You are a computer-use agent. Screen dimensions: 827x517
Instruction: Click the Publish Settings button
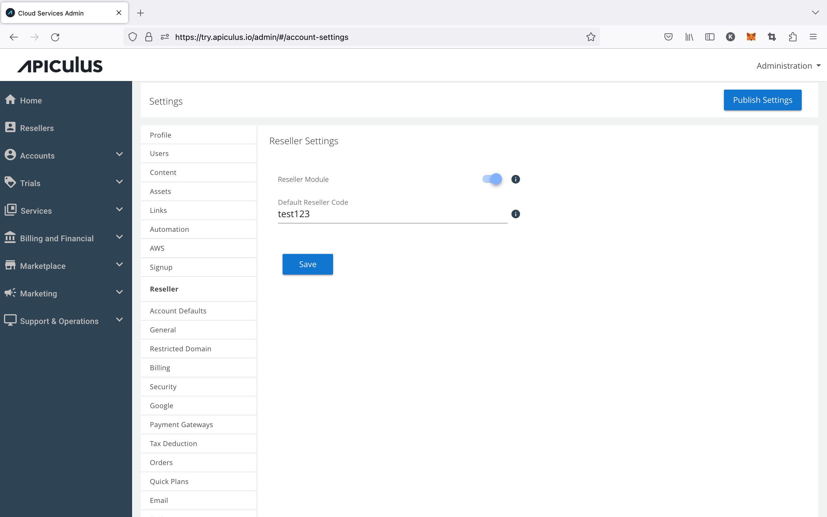[x=763, y=99]
